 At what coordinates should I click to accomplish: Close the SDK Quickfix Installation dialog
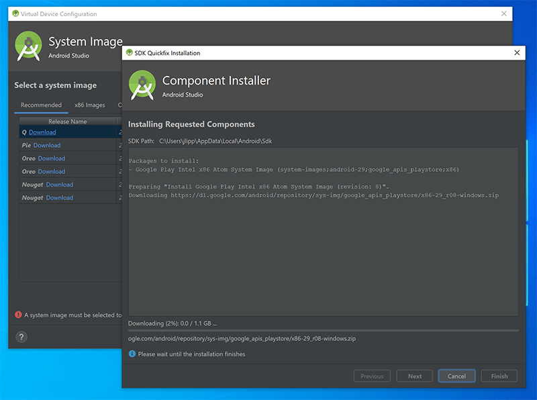coord(517,53)
